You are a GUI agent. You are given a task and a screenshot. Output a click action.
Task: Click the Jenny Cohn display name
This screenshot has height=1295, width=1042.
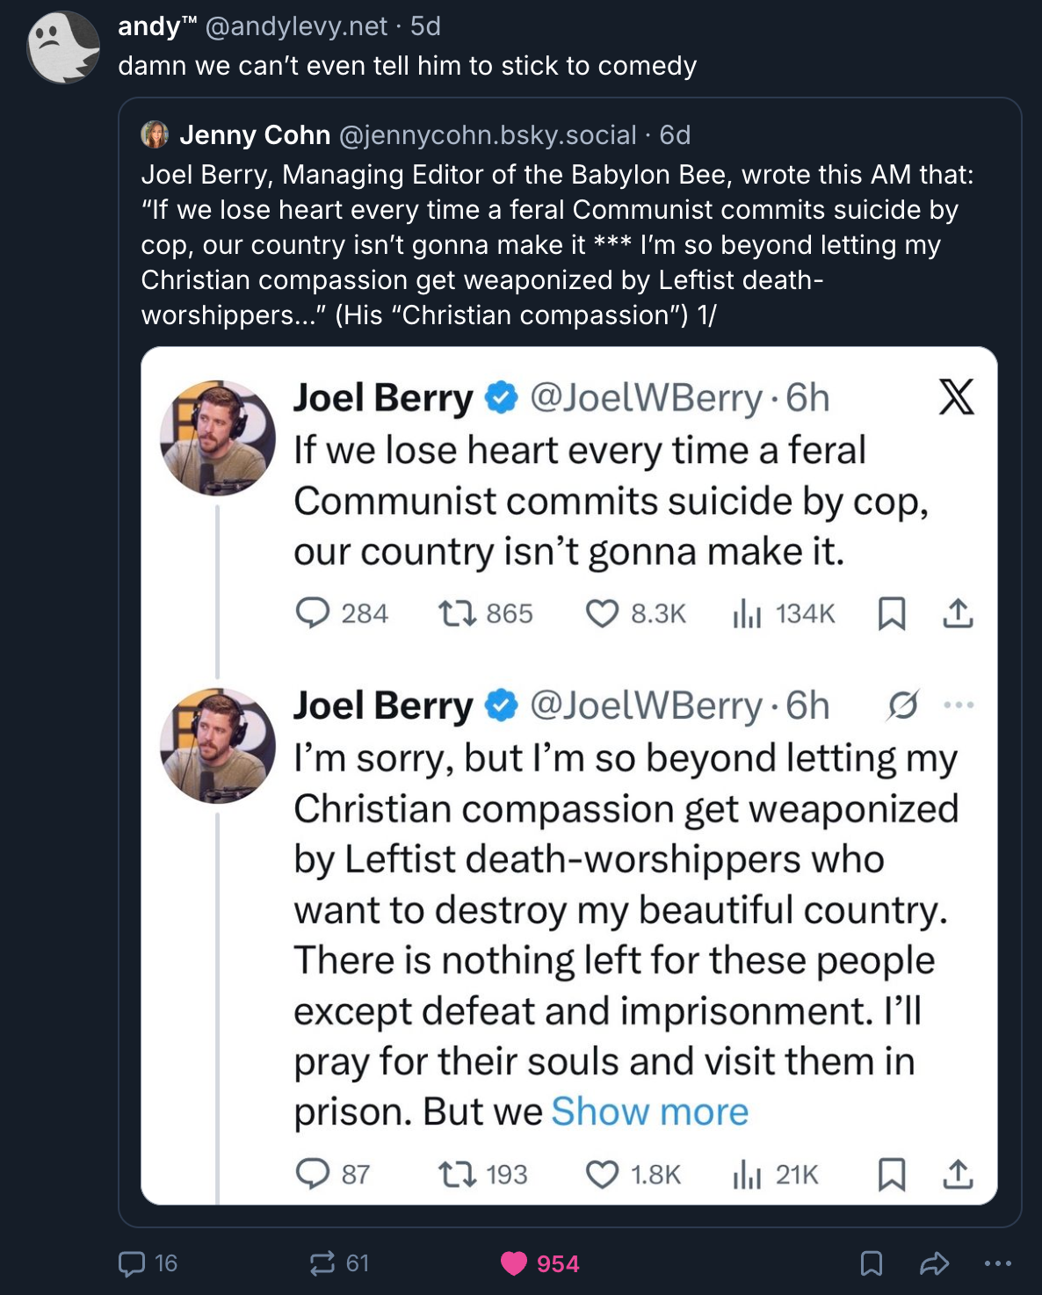pyautogui.click(x=255, y=134)
